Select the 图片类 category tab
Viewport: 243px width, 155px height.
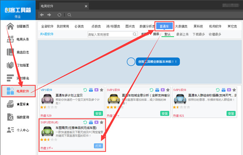tap(130, 26)
